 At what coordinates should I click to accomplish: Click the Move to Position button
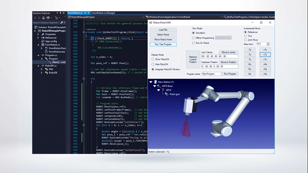click(229, 62)
